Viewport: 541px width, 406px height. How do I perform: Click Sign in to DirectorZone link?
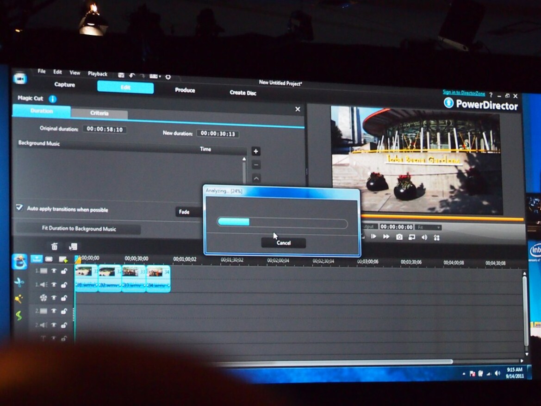464,93
